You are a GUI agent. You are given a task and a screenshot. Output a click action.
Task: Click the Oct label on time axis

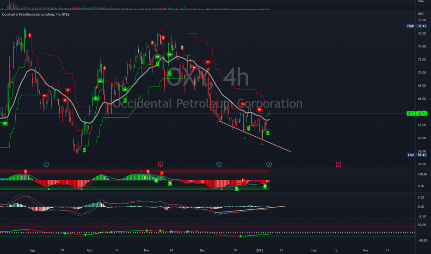click(89, 250)
